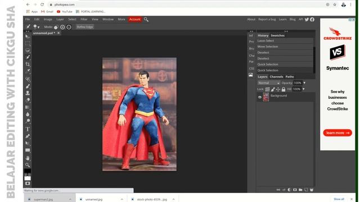Open the View menu
Image resolution: width=360 pixels, height=202 pixels.
[95, 20]
